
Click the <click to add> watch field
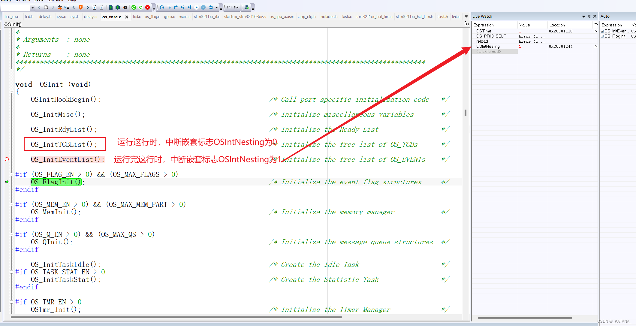click(x=495, y=52)
